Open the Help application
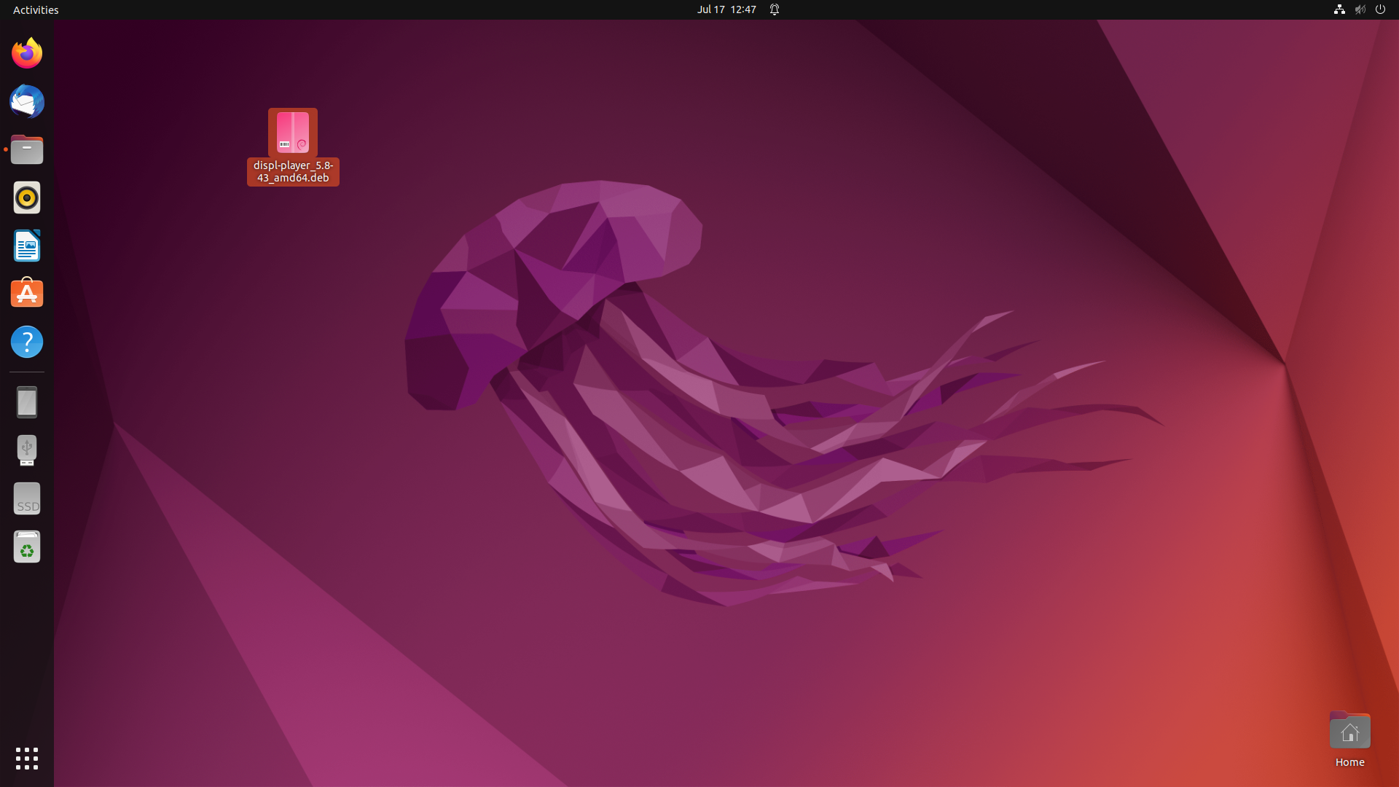Screen dimensions: 1399x787 pyautogui.click(x=27, y=342)
